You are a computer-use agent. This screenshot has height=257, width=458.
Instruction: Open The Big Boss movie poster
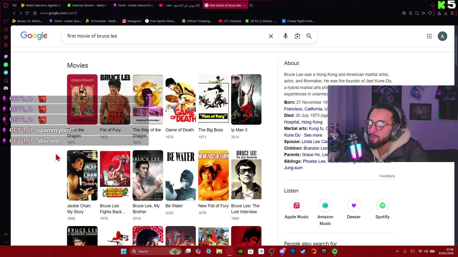[x=214, y=100]
